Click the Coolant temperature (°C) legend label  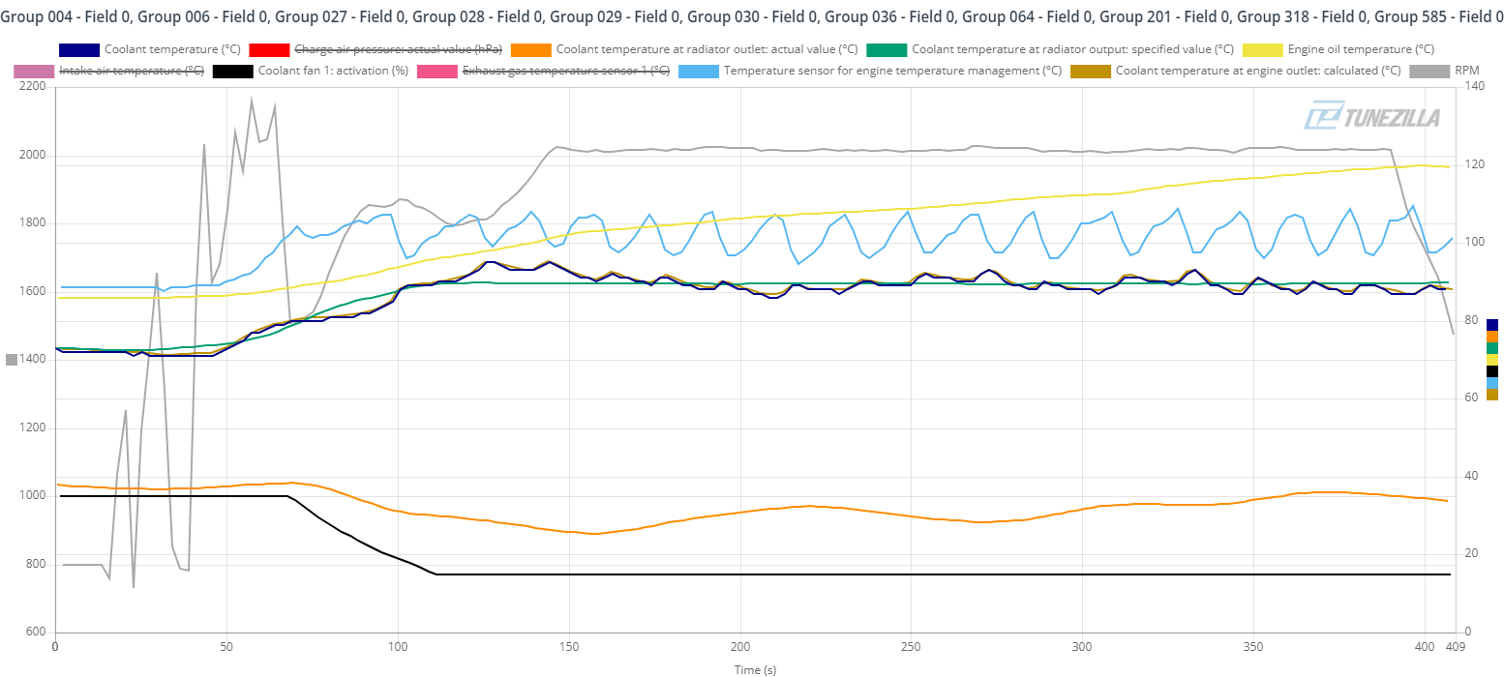tap(171, 49)
